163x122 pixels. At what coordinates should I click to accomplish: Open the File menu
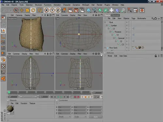tap(3, 5)
